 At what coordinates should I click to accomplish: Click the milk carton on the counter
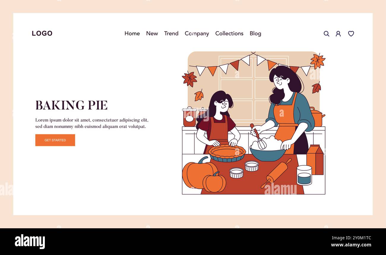315,159
